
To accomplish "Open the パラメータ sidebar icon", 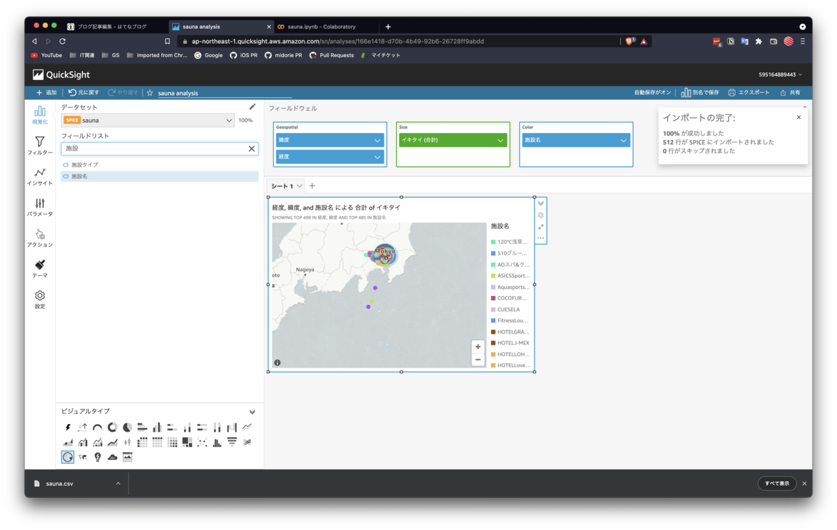I will click(40, 208).
